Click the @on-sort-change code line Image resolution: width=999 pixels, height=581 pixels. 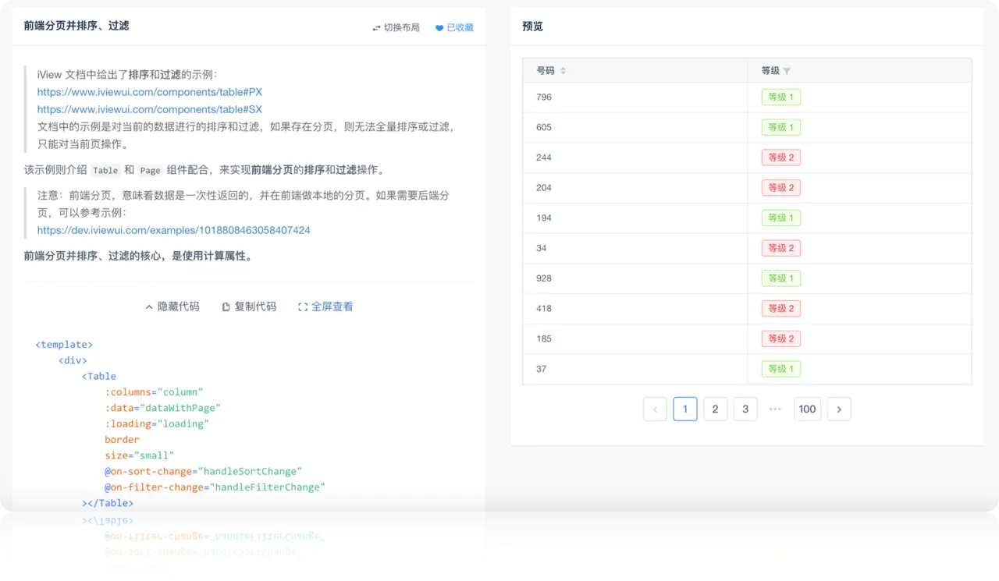pos(203,471)
